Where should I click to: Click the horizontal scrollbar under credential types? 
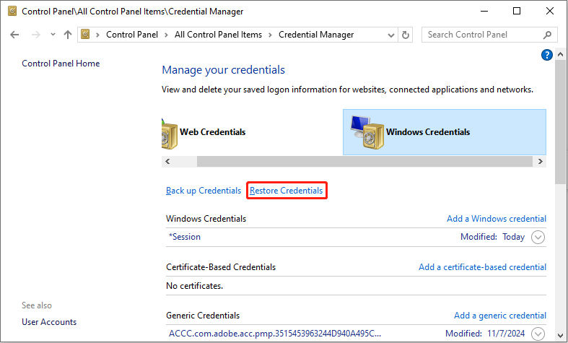tap(355, 162)
